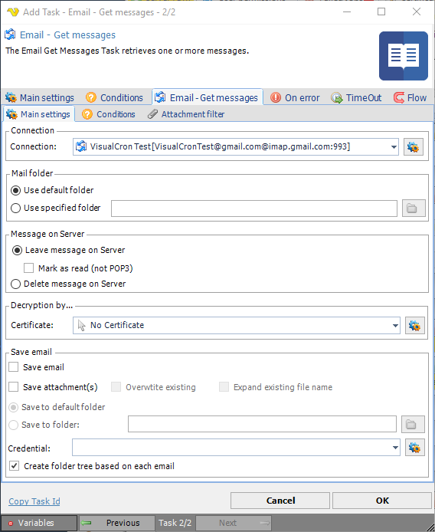
Task: Close the Add Task window
Action: 417,11
